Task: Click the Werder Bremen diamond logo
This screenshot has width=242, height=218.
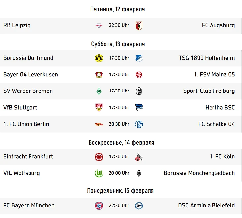Action: pos(99,91)
